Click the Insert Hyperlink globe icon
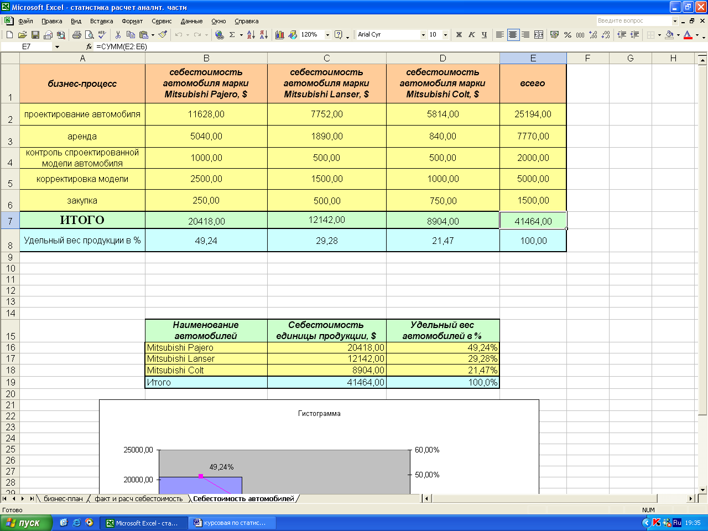Screen dimensions: 708x531 pos(220,35)
